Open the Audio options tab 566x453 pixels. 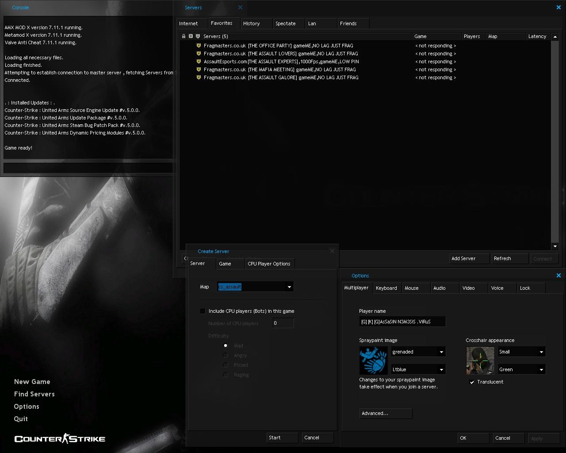[x=445, y=288]
